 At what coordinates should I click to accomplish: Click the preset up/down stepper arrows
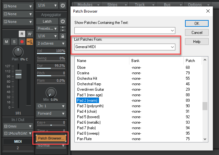pos(63,29)
